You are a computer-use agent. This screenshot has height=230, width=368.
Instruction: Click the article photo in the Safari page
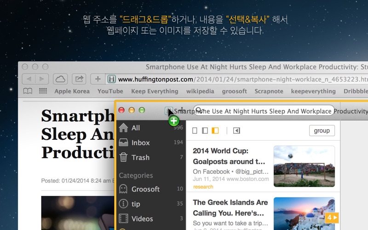(78, 213)
